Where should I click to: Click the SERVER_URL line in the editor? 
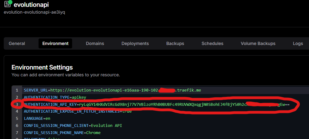[x=112, y=90]
